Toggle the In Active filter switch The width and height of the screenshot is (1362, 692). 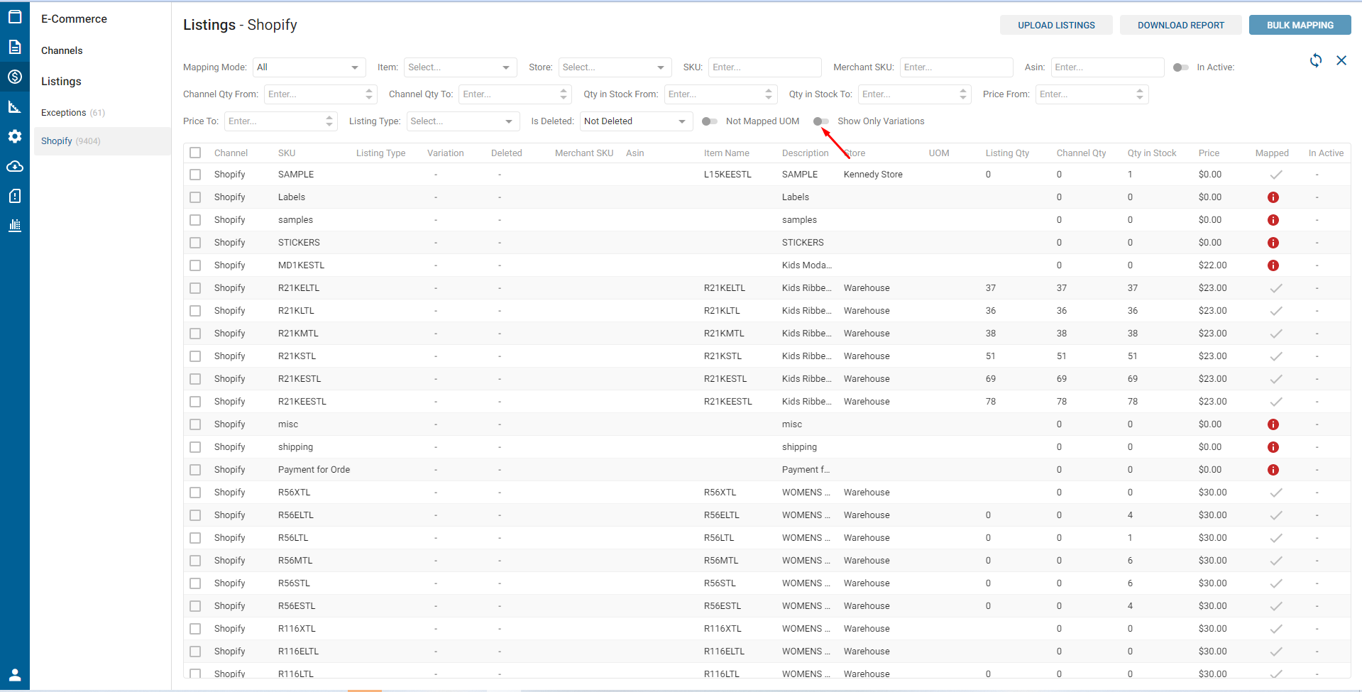click(x=1180, y=67)
